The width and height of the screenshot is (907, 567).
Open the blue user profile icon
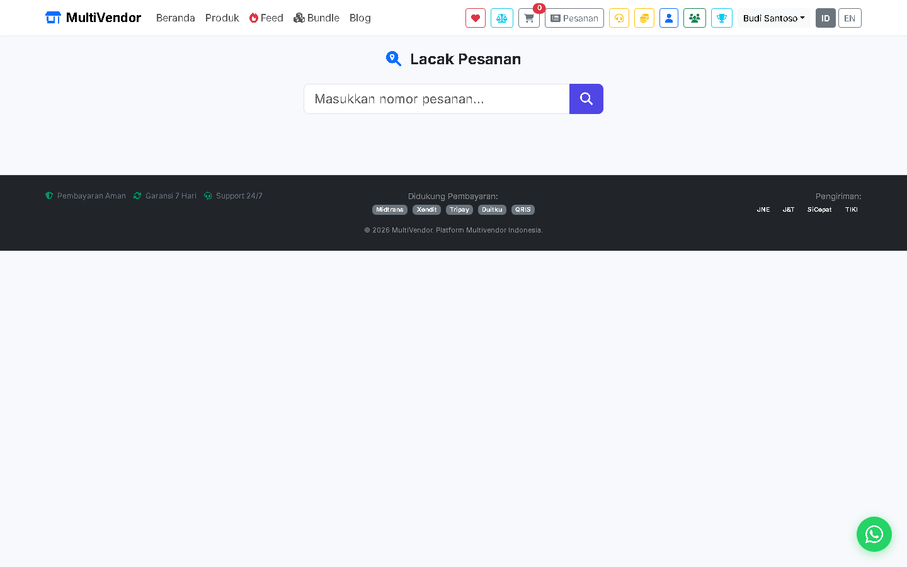click(x=669, y=18)
